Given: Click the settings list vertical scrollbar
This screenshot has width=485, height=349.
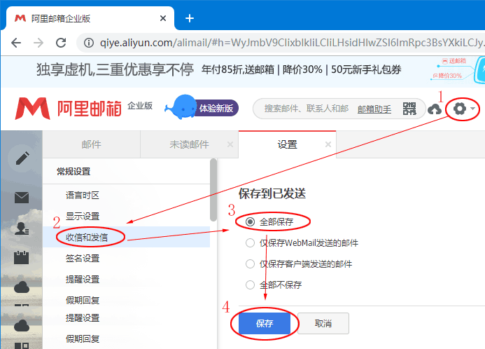Looking at the screenshot, I should click(x=213, y=189).
